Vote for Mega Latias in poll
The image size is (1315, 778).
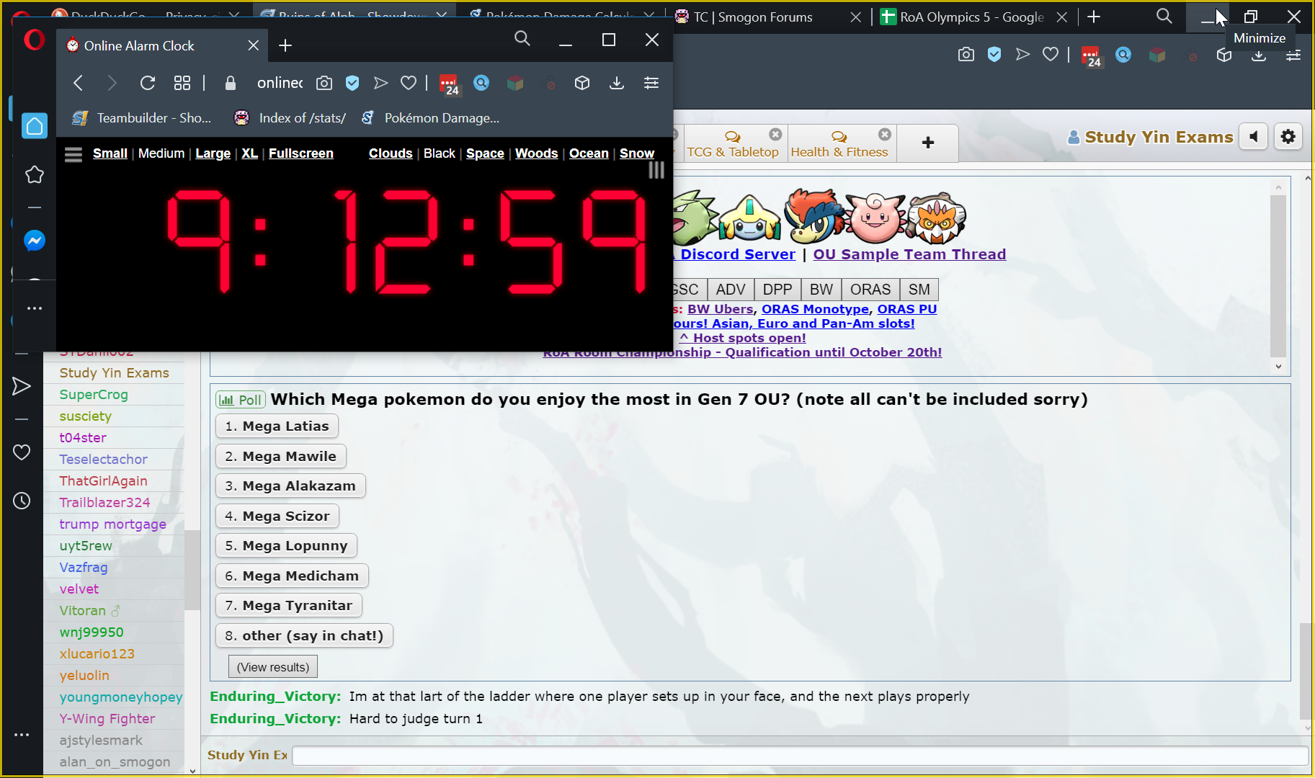pos(277,426)
